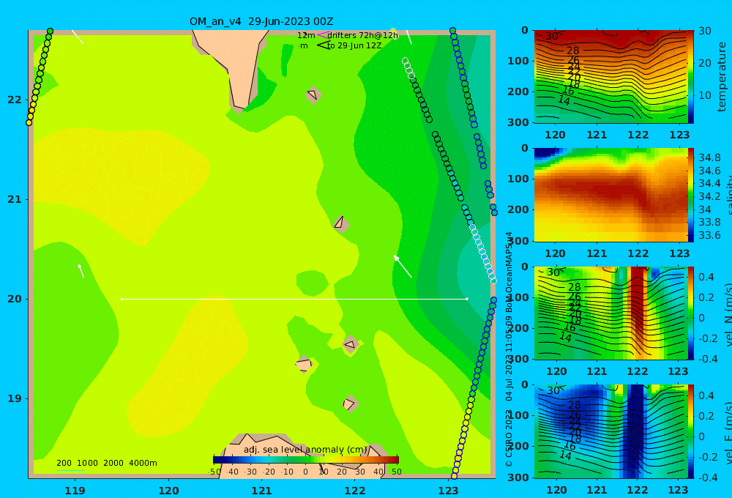Image resolution: width=732 pixels, height=498 pixels.
Task: Click the 30 tick on temperature colorbar
Action: pyautogui.click(x=705, y=31)
